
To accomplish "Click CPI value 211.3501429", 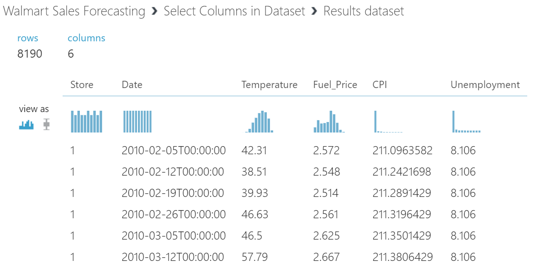I will point(402,236).
